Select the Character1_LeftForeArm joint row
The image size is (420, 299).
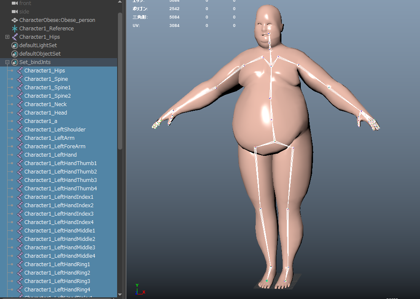coord(59,147)
